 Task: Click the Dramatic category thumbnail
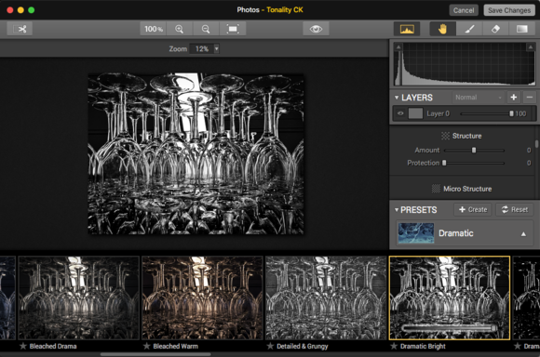(415, 233)
